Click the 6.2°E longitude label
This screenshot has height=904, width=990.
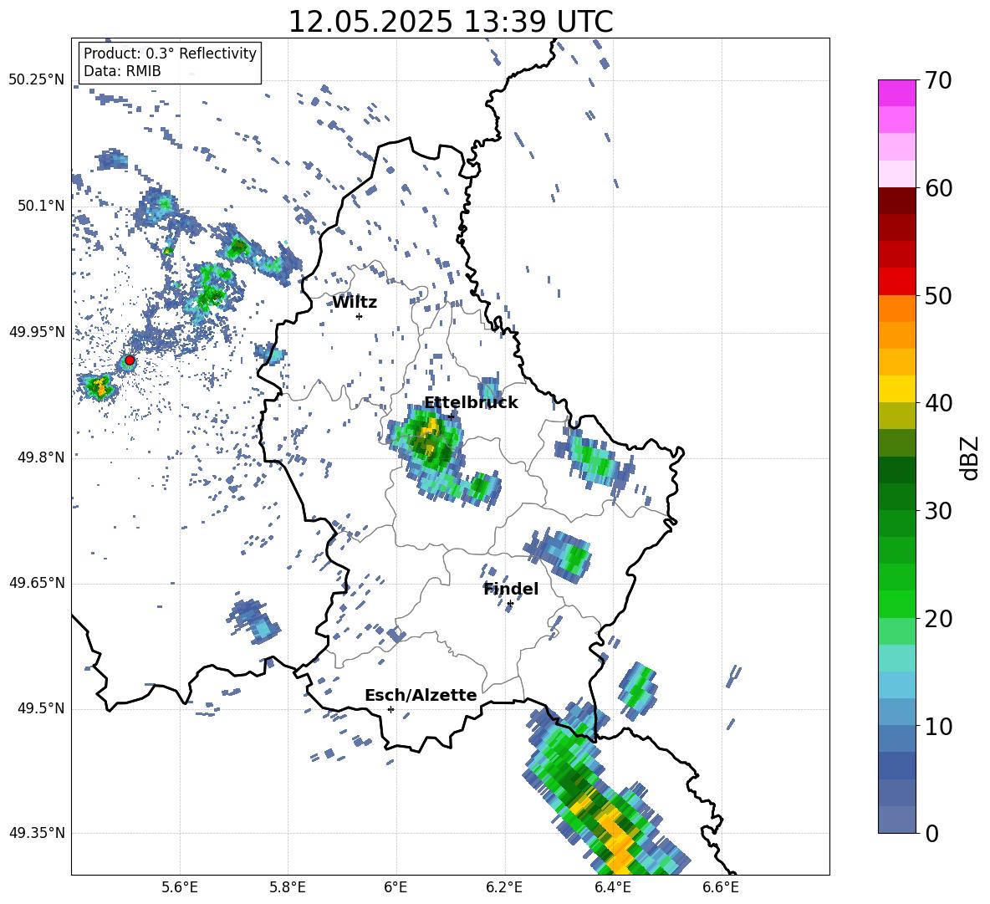coord(504,887)
